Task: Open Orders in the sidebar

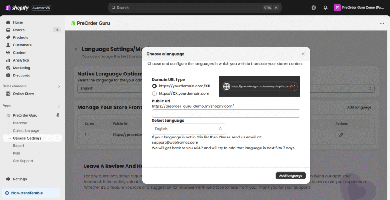Action: point(19,30)
